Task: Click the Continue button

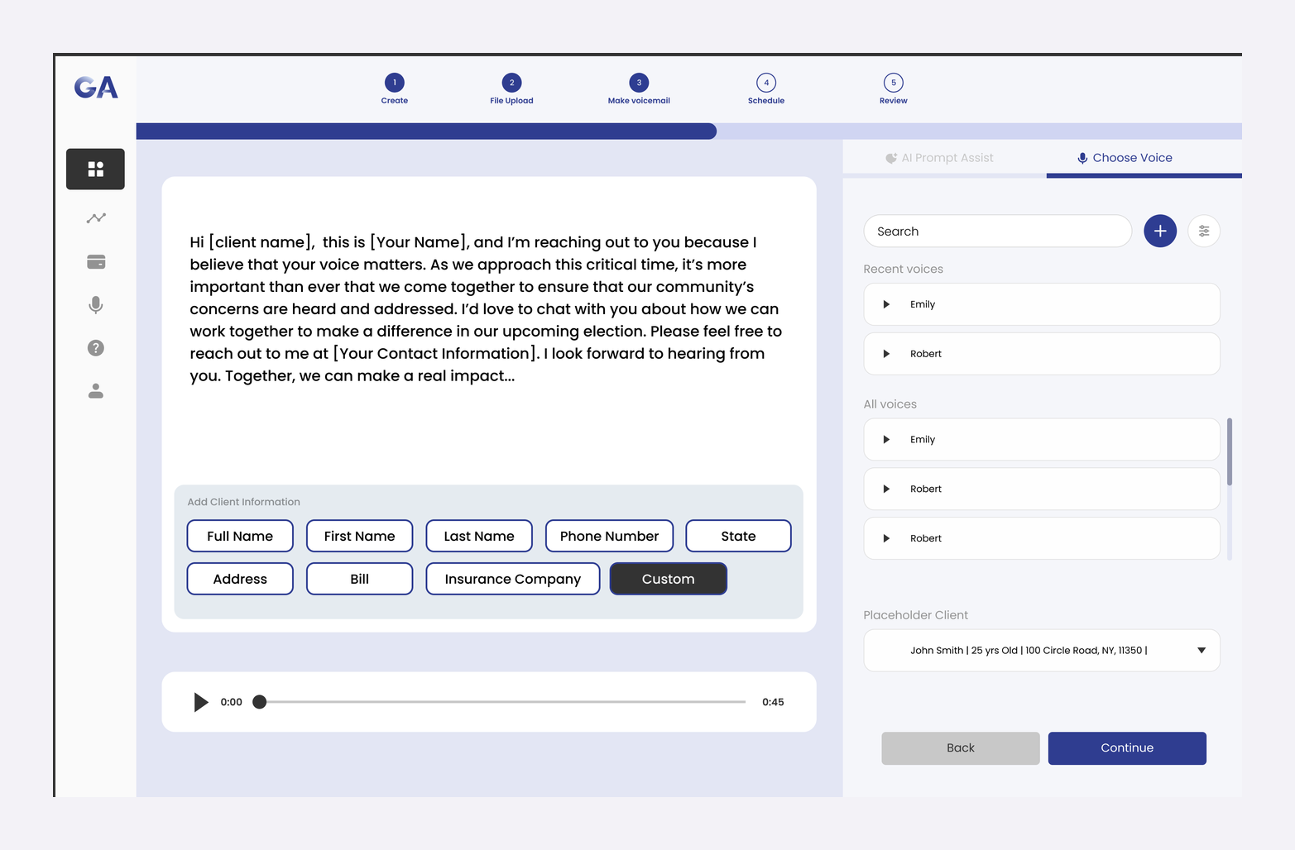Action: coord(1127,748)
